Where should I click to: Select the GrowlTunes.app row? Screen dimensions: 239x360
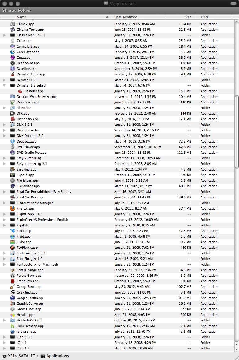[x=117, y=309]
